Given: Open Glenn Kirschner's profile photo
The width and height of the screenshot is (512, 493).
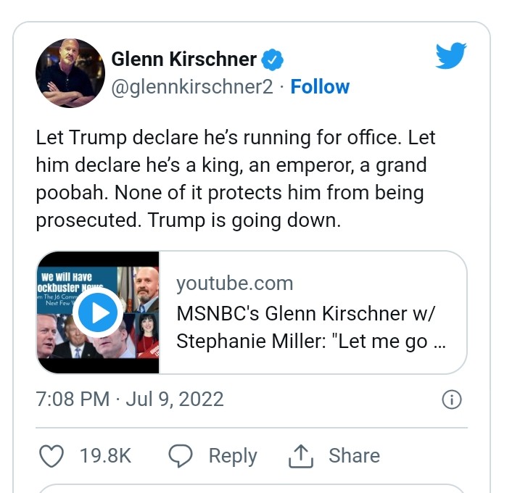Looking at the screenshot, I should point(70,73).
